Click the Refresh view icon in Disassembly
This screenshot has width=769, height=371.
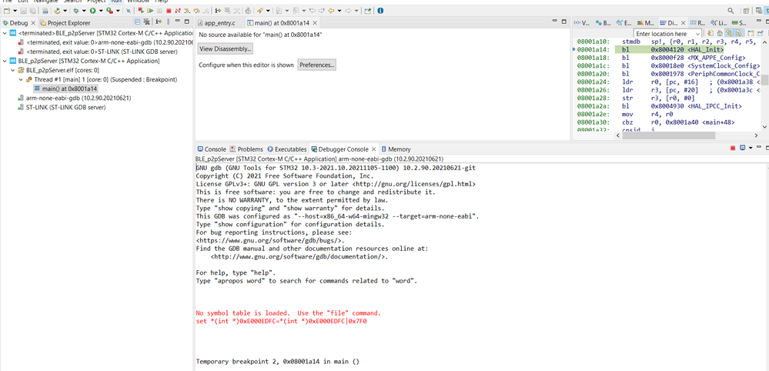[x=710, y=33]
